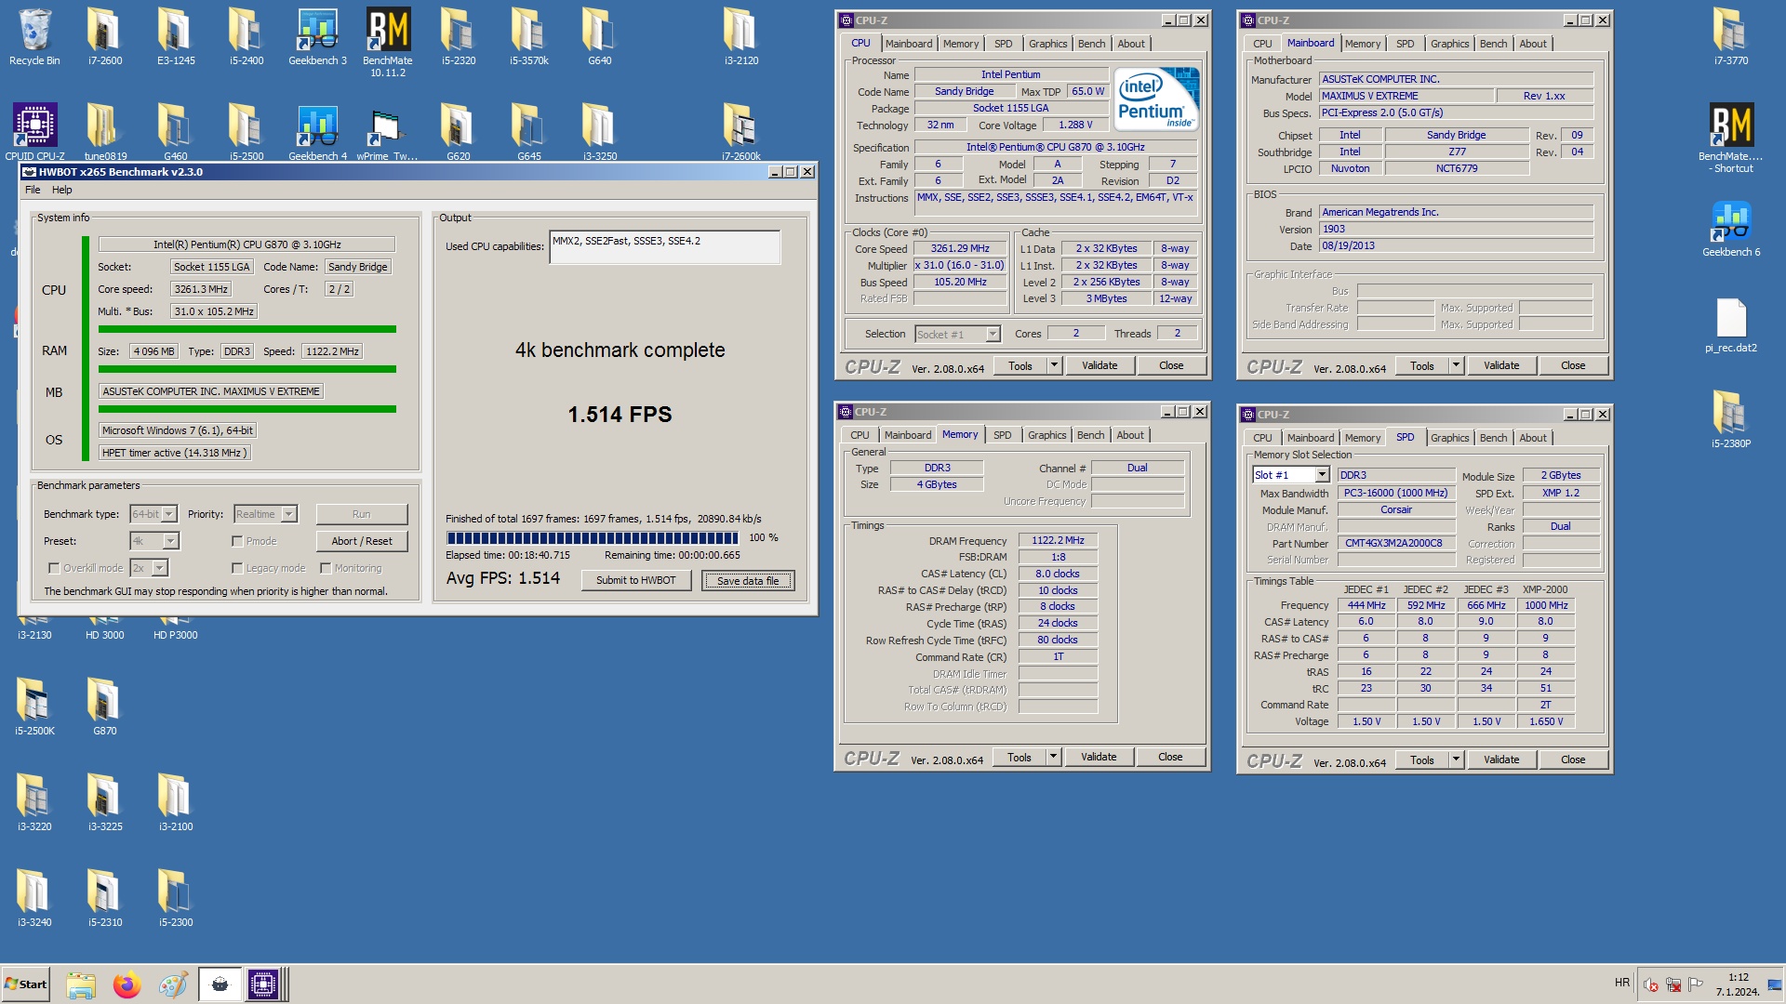The width and height of the screenshot is (1786, 1004).
Task: Open the i3-2120 folder icon
Action: [741, 37]
